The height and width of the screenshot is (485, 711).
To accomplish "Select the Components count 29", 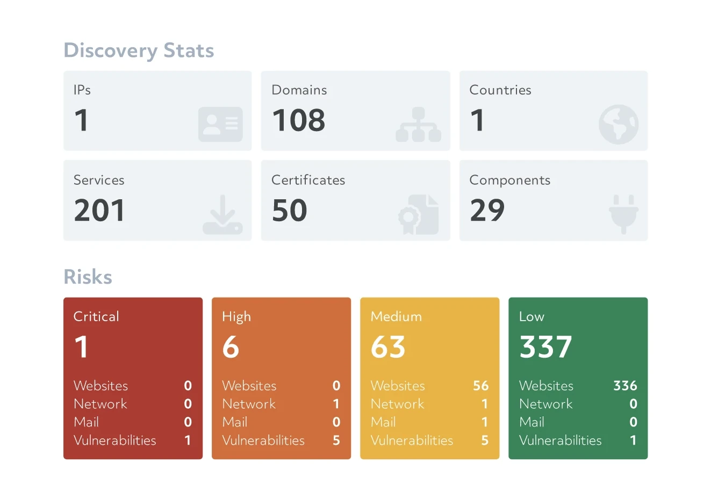I will click(487, 210).
